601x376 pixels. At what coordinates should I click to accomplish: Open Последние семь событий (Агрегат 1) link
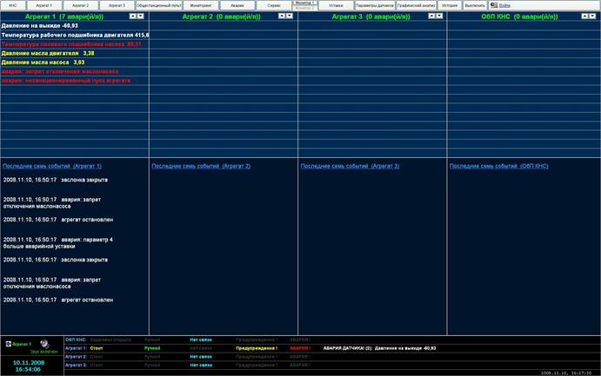click(x=52, y=166)
